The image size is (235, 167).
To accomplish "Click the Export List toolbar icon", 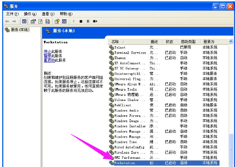I will (48, 22).
